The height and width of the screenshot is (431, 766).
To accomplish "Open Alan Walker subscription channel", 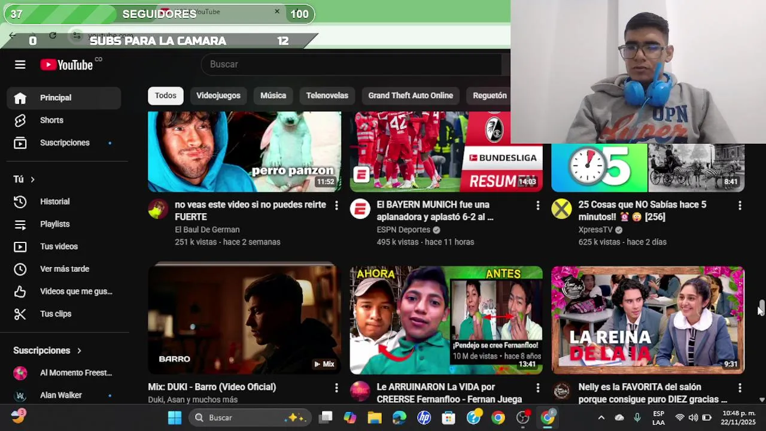I will pyautogui.click(x=64, y=395).
